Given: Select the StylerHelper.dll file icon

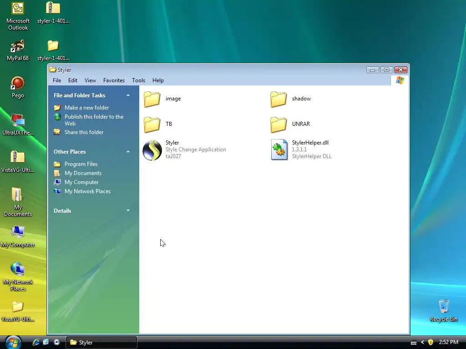Looking at the screenshot, I should click(x=279, y=150).
